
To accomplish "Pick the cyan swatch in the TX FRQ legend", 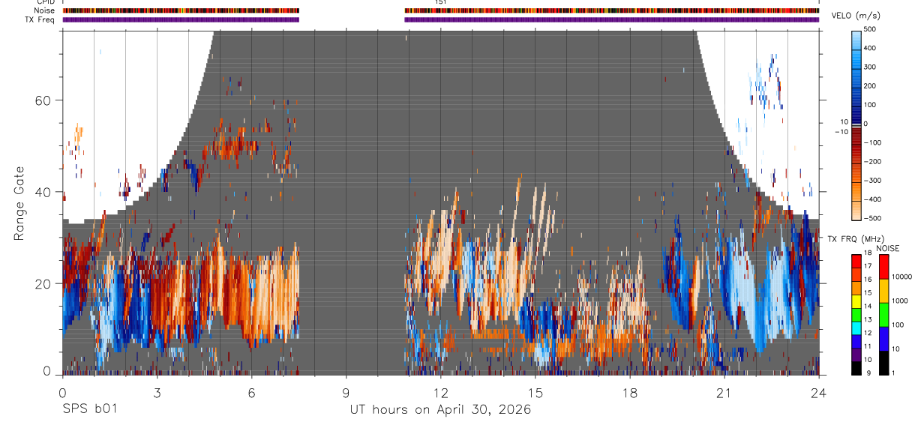I will pyautogui.click(x=856, y=328).
